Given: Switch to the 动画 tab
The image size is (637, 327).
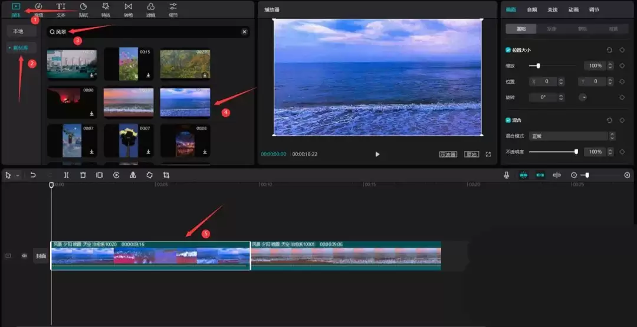Looking at the screenshot, I should [573, 9].
